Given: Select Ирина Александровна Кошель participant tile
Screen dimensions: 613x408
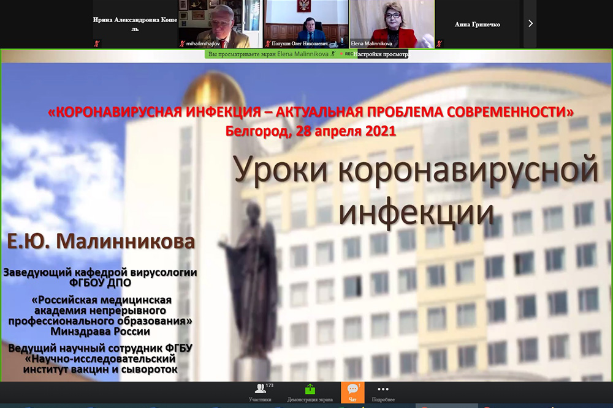Looking at the screenshot, I should 135,24.
